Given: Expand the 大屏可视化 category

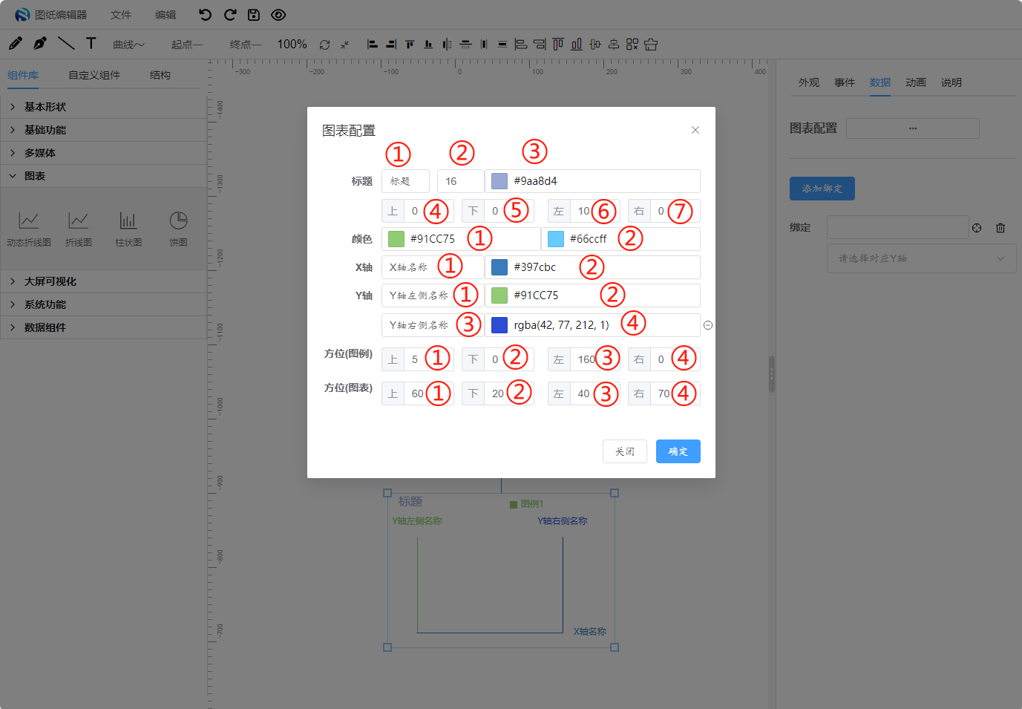Looking at the screenshot, I should (103, 281).
